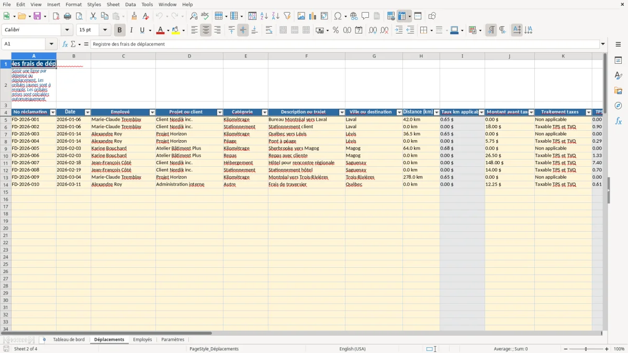
Task: Click the Insert Chart icon
Action: (x=312, y=16)
